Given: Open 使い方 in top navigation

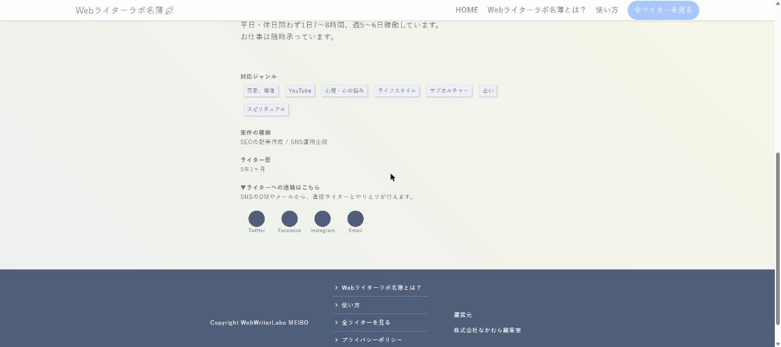Looking at the screenshot, I should pos(607,10).
